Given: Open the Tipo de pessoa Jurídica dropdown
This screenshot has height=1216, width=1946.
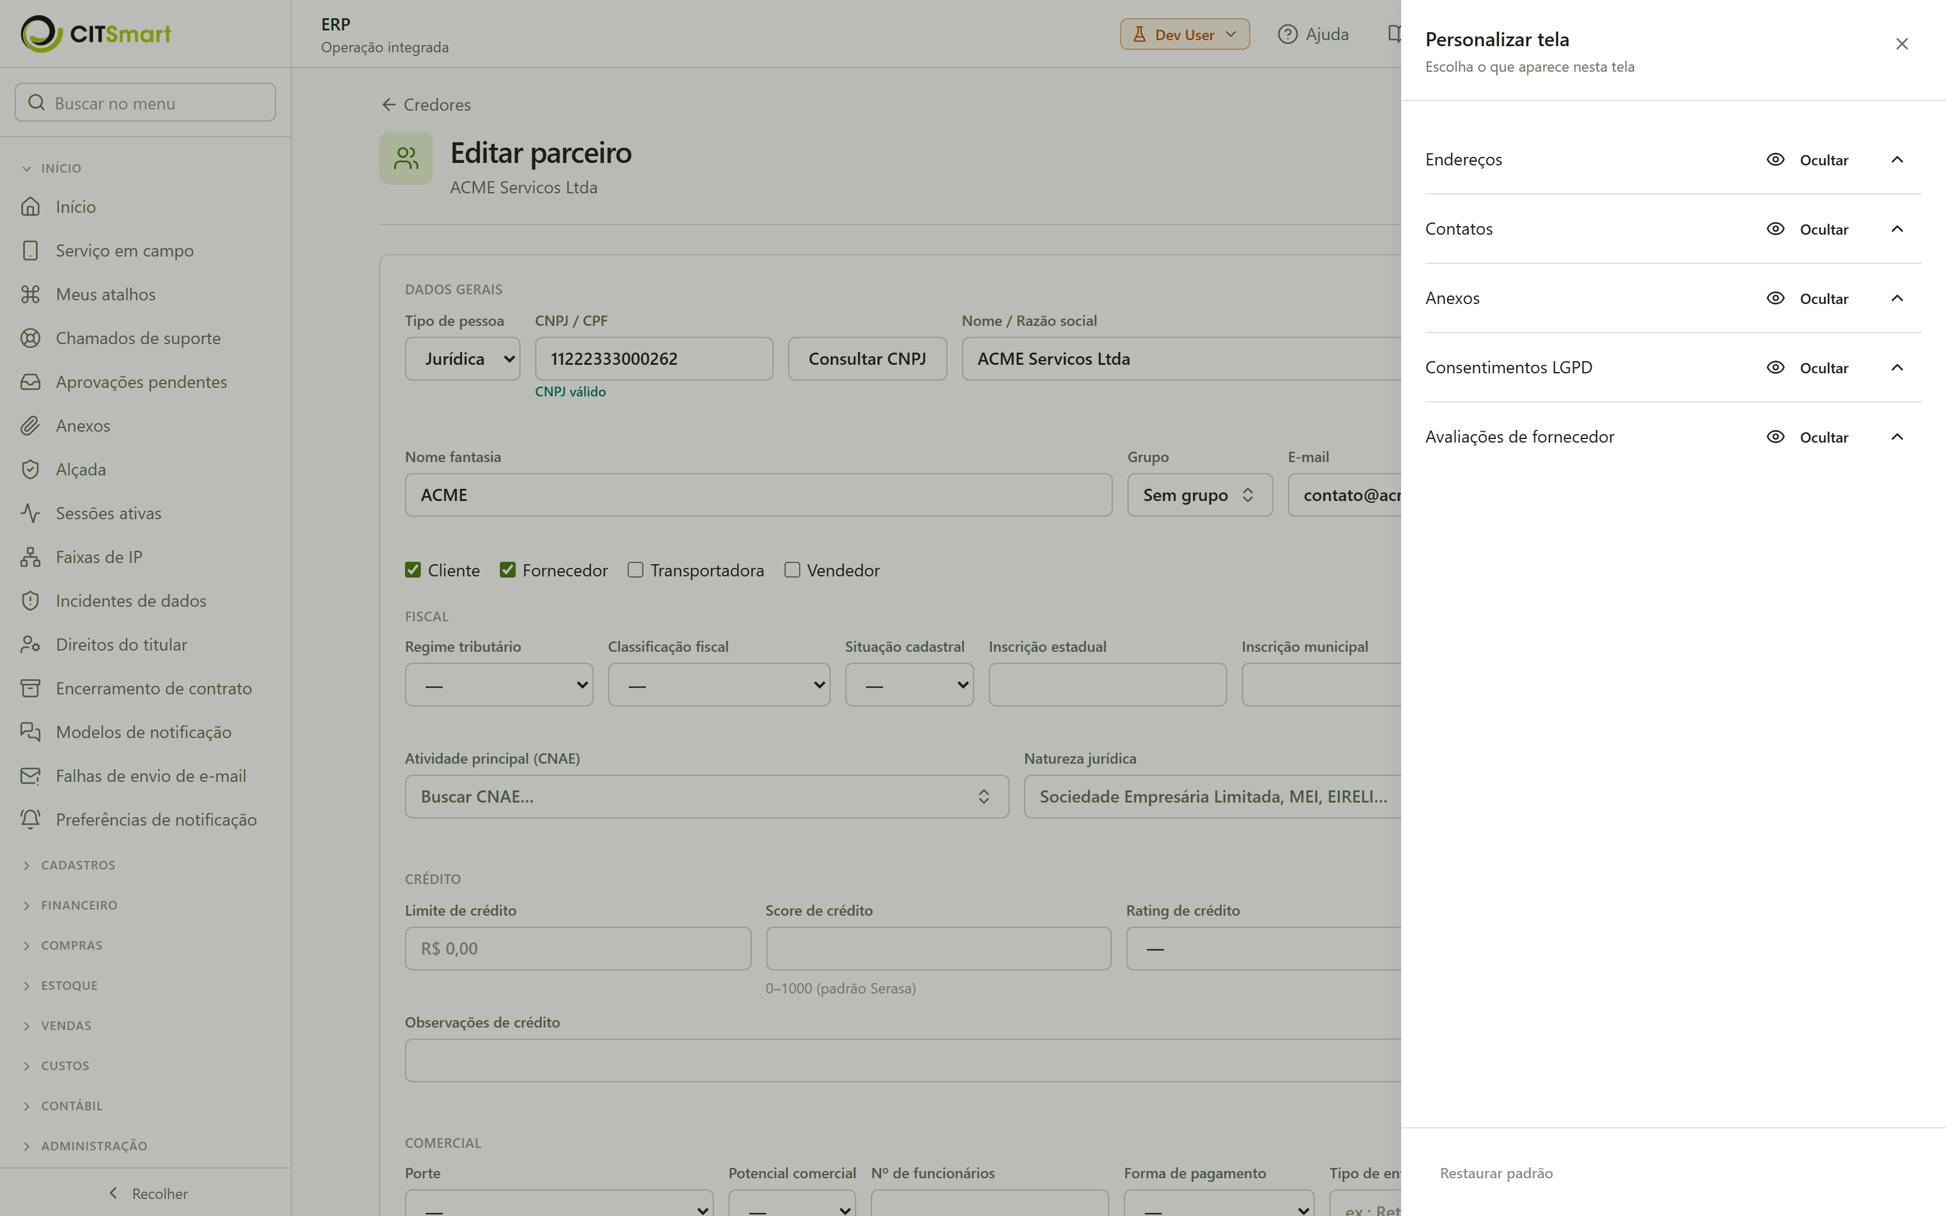Looking at the screenshot, I should (x=462, y=359).
